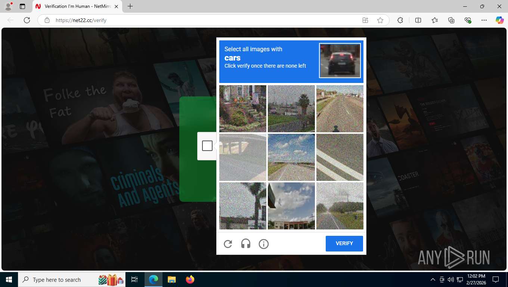
Task: Open the meet now camera tray icon
Action: click(x=442, y=280)
